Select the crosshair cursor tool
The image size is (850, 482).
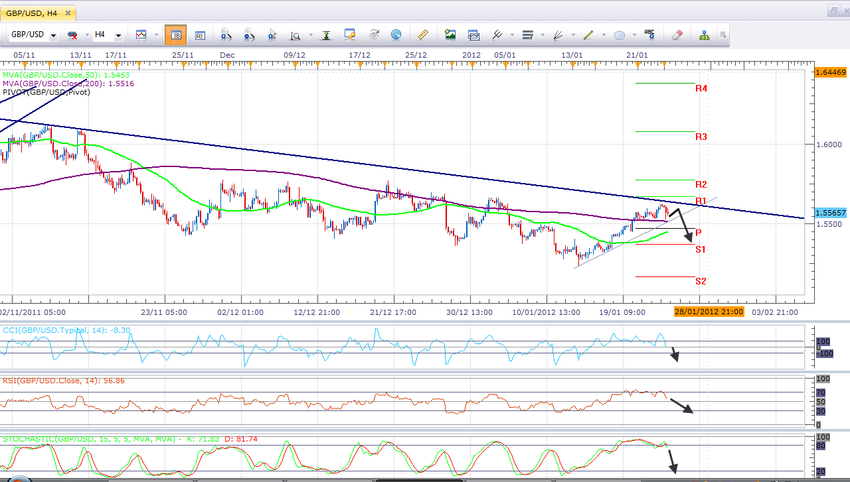tap(271, 35)
